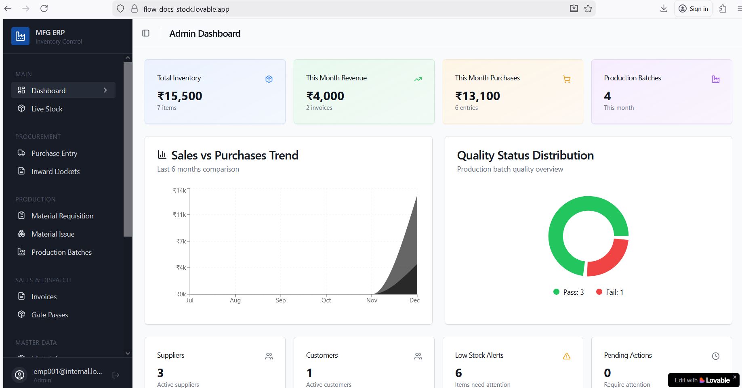Open browser downloads icon
742x388 pixels.
point(664,8)
